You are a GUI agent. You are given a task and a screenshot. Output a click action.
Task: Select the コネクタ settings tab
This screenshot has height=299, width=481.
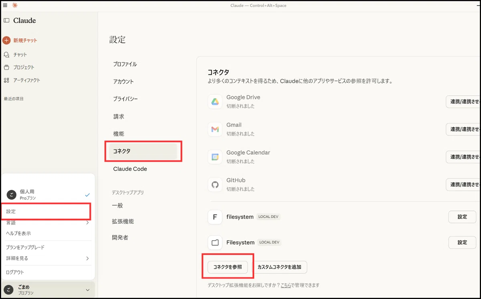tap(143, 151)
